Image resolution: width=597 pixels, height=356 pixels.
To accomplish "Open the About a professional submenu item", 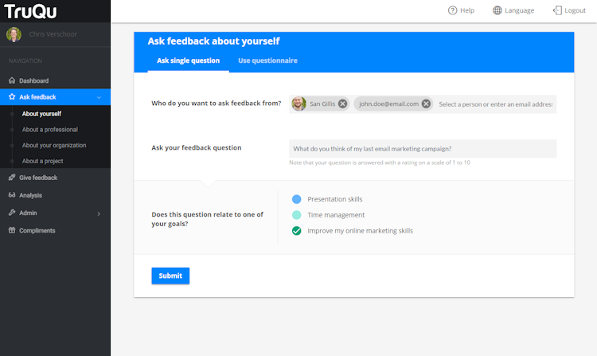I will pyautogui.click(x=49, y=129).
